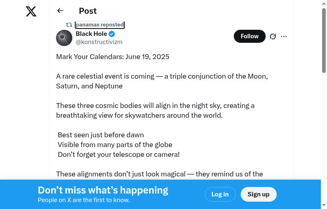Click the scrollbar up arrow
The width and height of the screenshot is (327, 209).
click(324, 4)
